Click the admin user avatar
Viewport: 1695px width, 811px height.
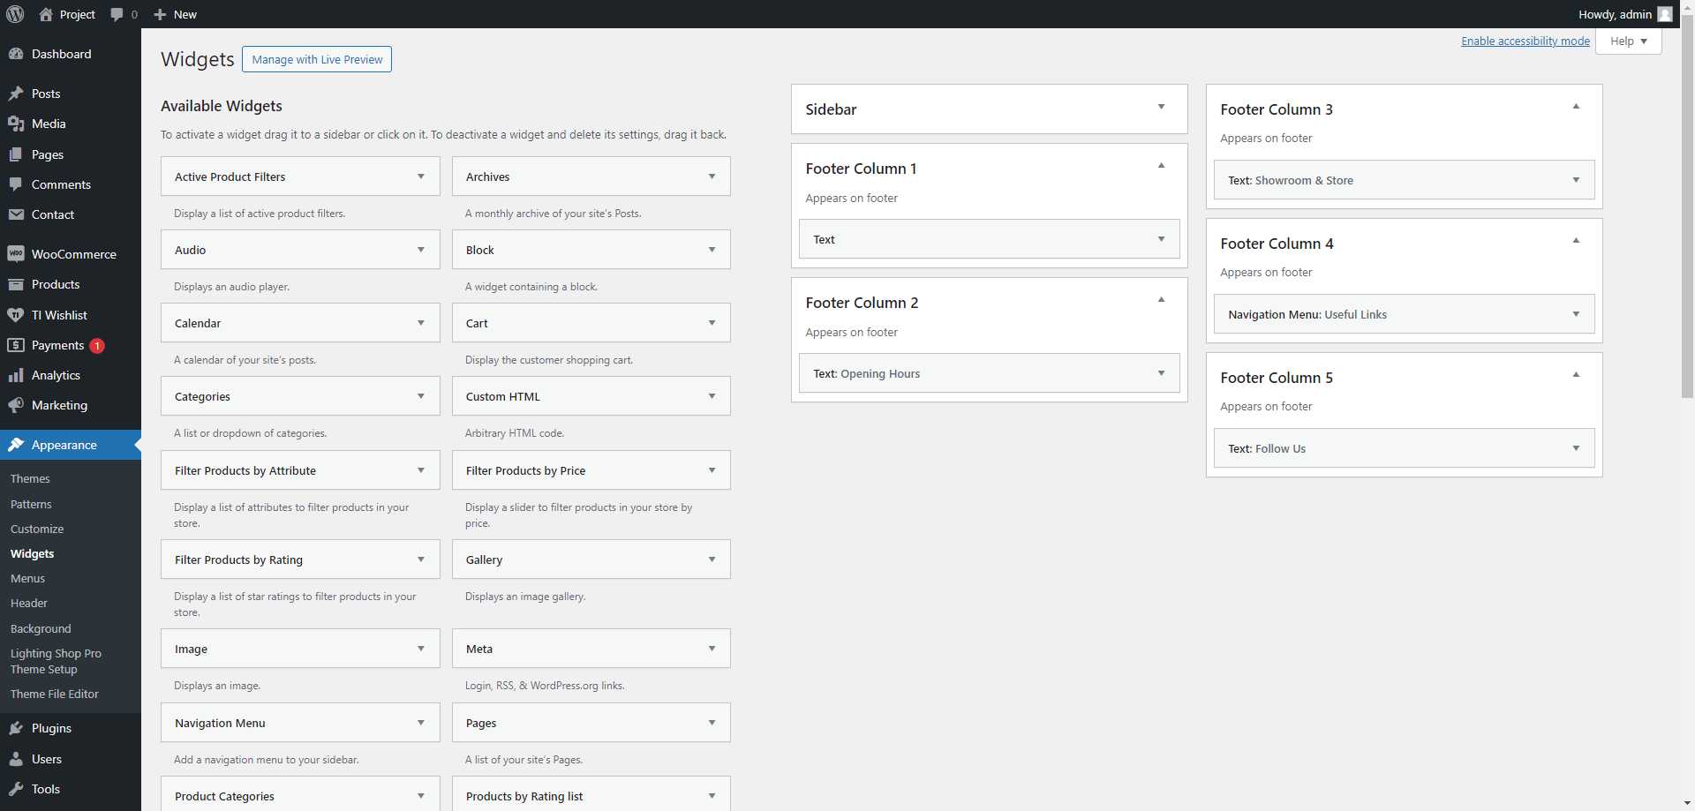(1665, 14)
